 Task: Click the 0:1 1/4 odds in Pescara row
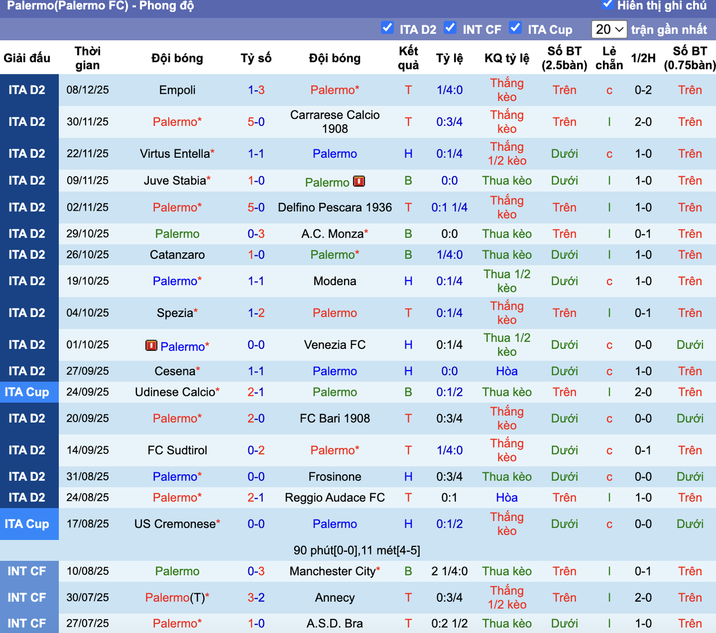point(450,207)
